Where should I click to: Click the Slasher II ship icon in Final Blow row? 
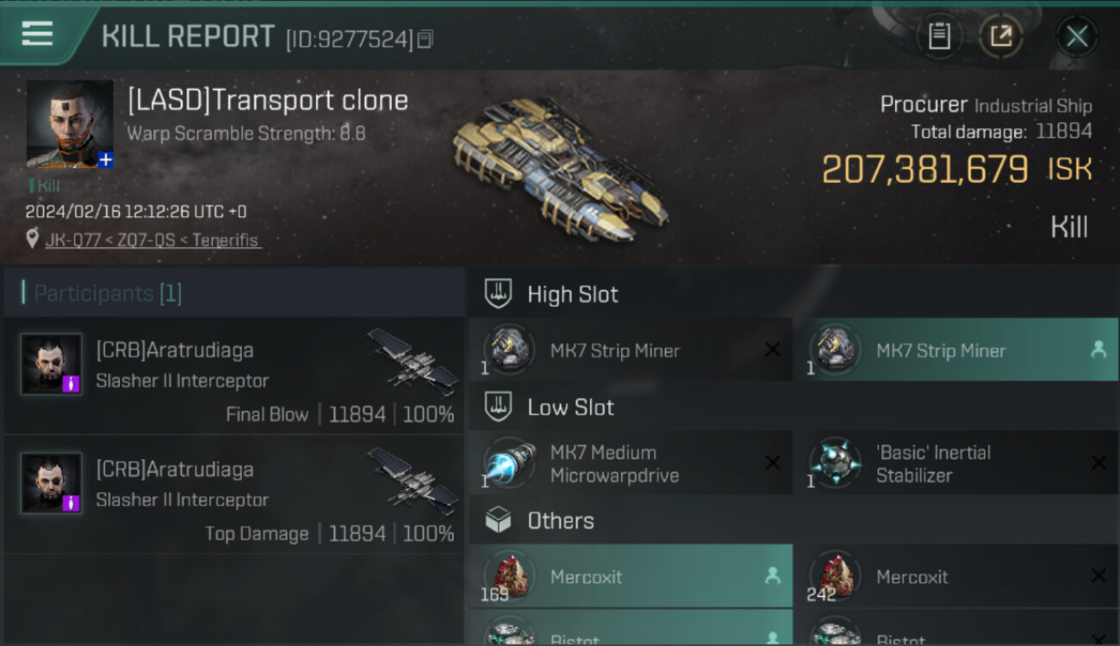(x=413, y=360)
